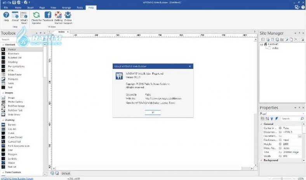Viewport: 306px width, 180px height.
Task: Click the zoom slider in status bar
Action: 282,178
